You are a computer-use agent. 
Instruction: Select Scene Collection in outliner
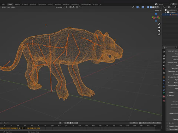point(172,10)
